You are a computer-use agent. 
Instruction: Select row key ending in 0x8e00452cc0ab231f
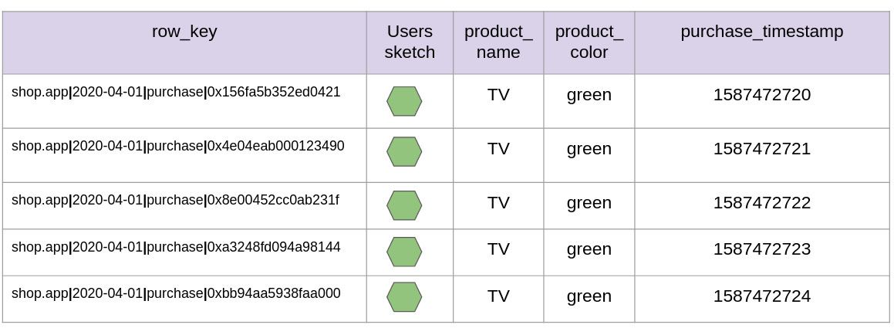click(176, 200)
